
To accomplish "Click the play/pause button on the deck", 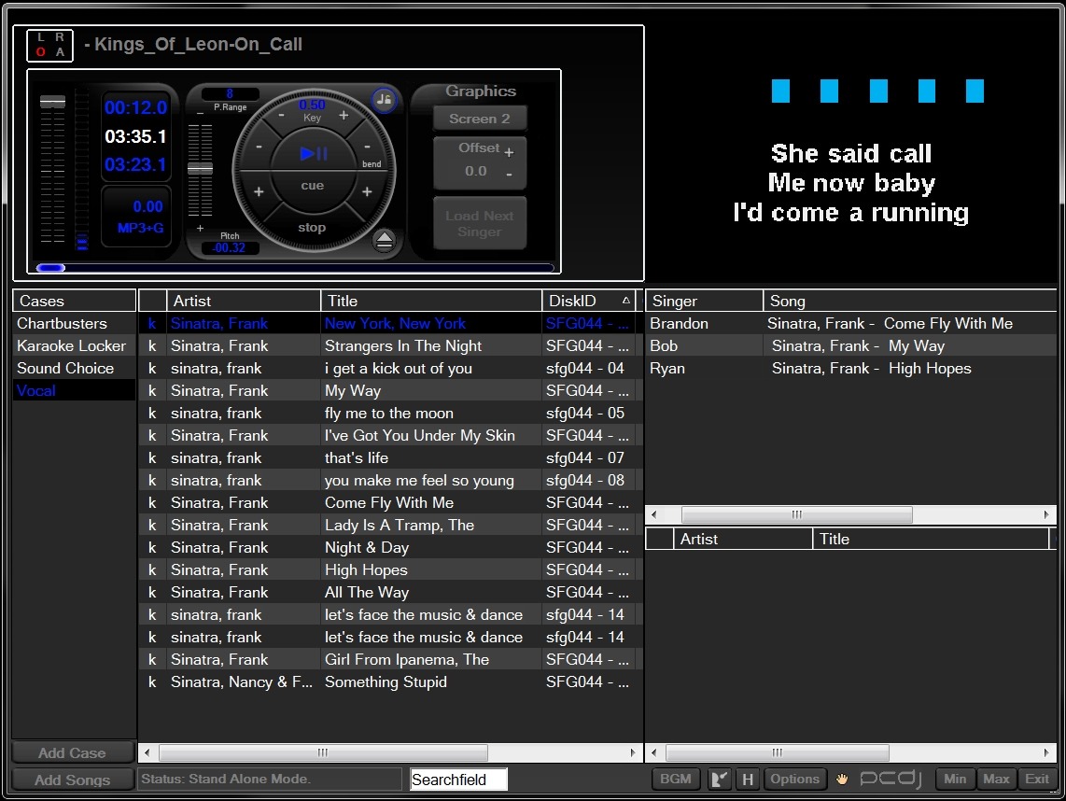I will point(313,154).
